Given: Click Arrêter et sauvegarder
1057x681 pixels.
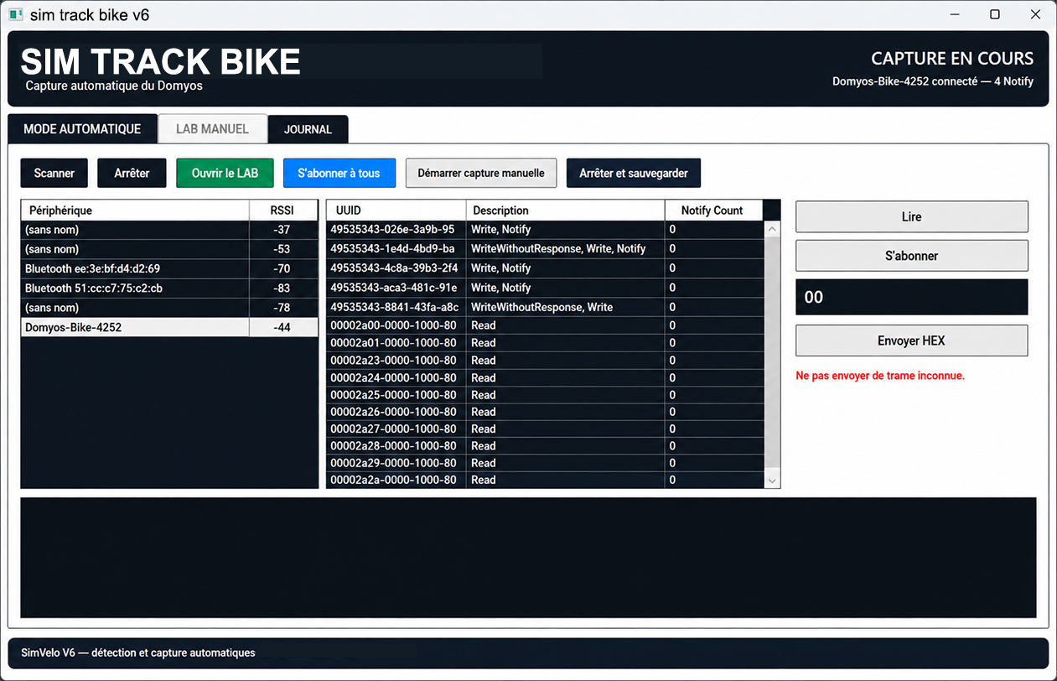Looking at the screenshot, I should pyautogui.click(x=634, y=173).
